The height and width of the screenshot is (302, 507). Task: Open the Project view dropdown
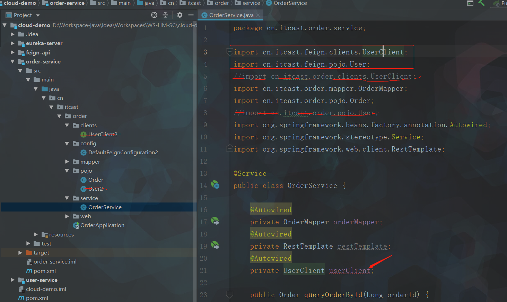click(38, 15)
